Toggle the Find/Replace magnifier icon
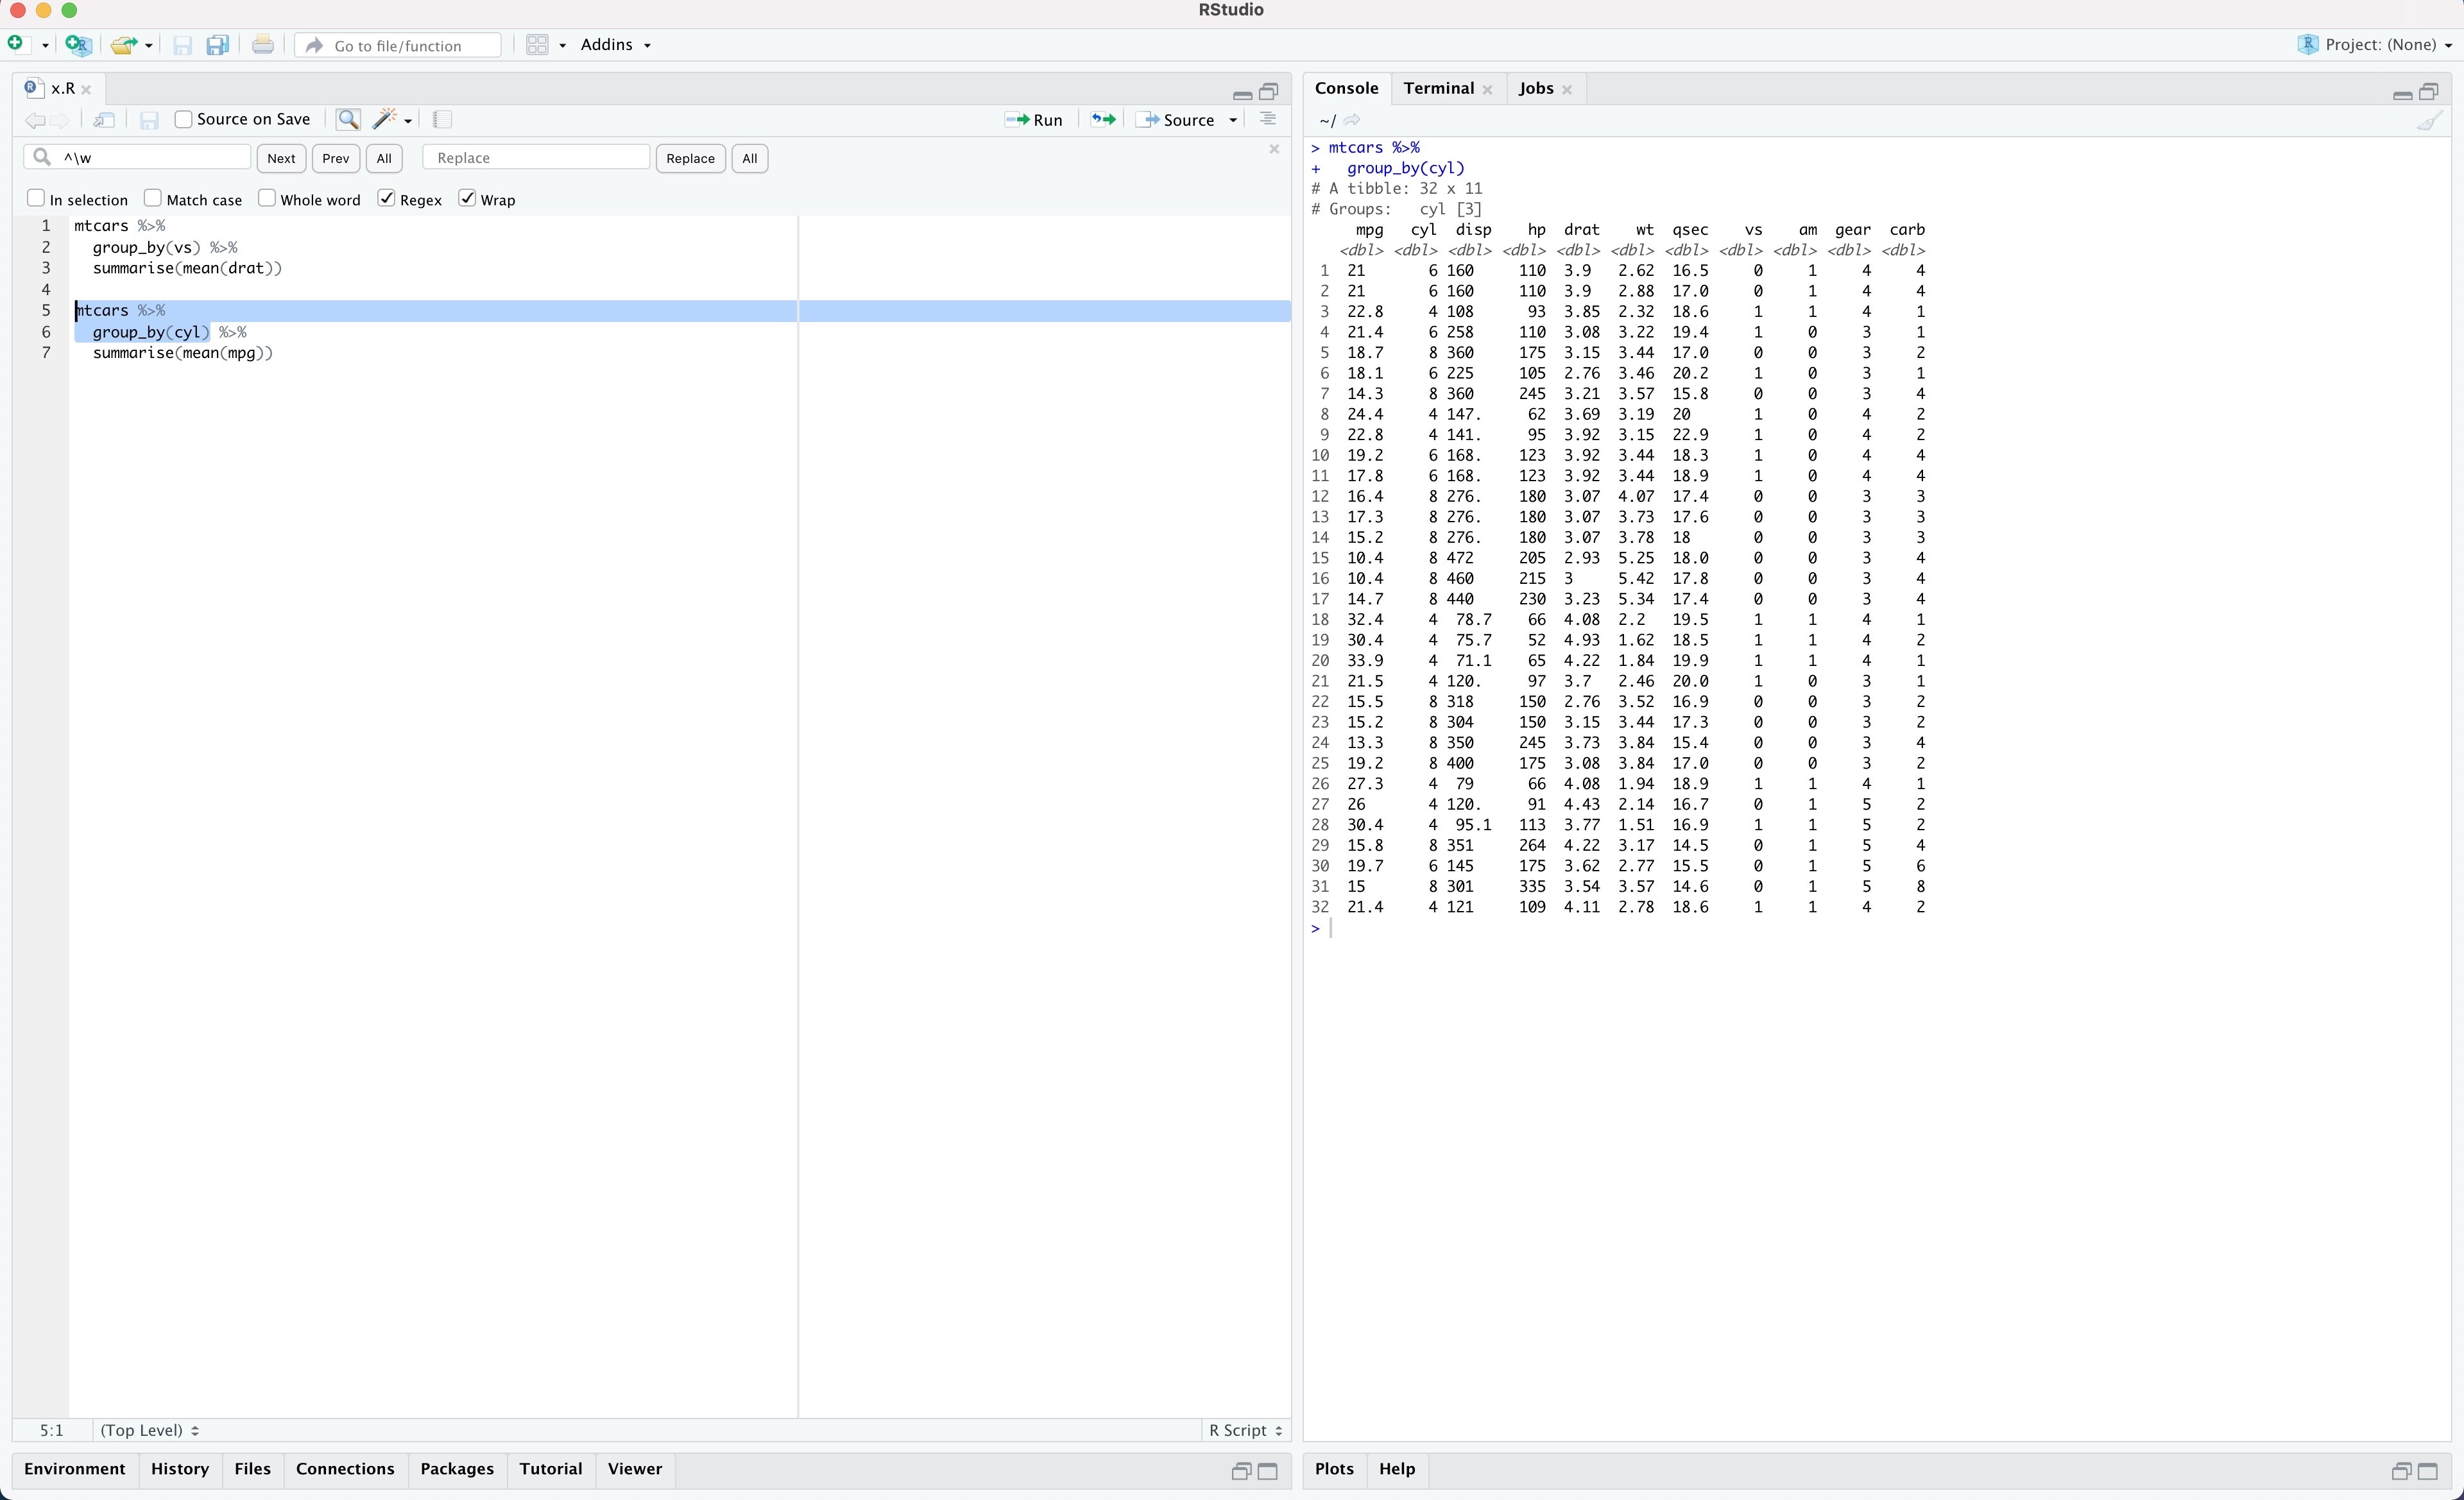 click(348, 120)
